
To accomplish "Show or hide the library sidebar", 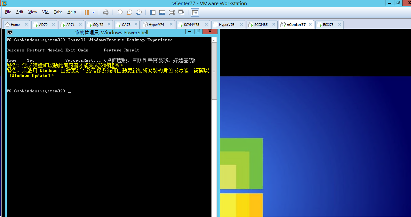I will 153,12.
